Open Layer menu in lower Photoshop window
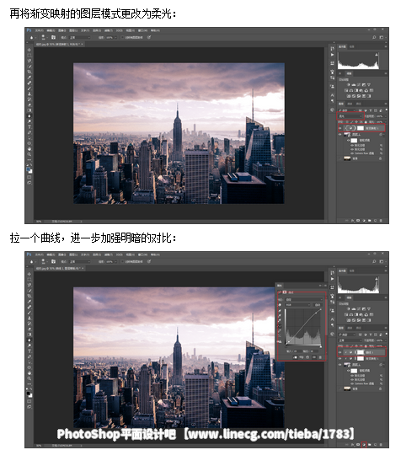This screenshot has width=401, height=450. click(73, 254)
